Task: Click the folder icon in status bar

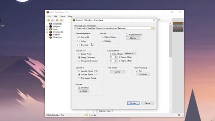Action: [x=86, y=115]
